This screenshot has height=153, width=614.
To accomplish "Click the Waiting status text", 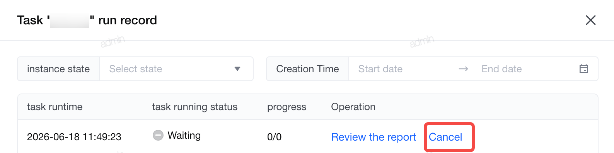I will pos(184,135).
